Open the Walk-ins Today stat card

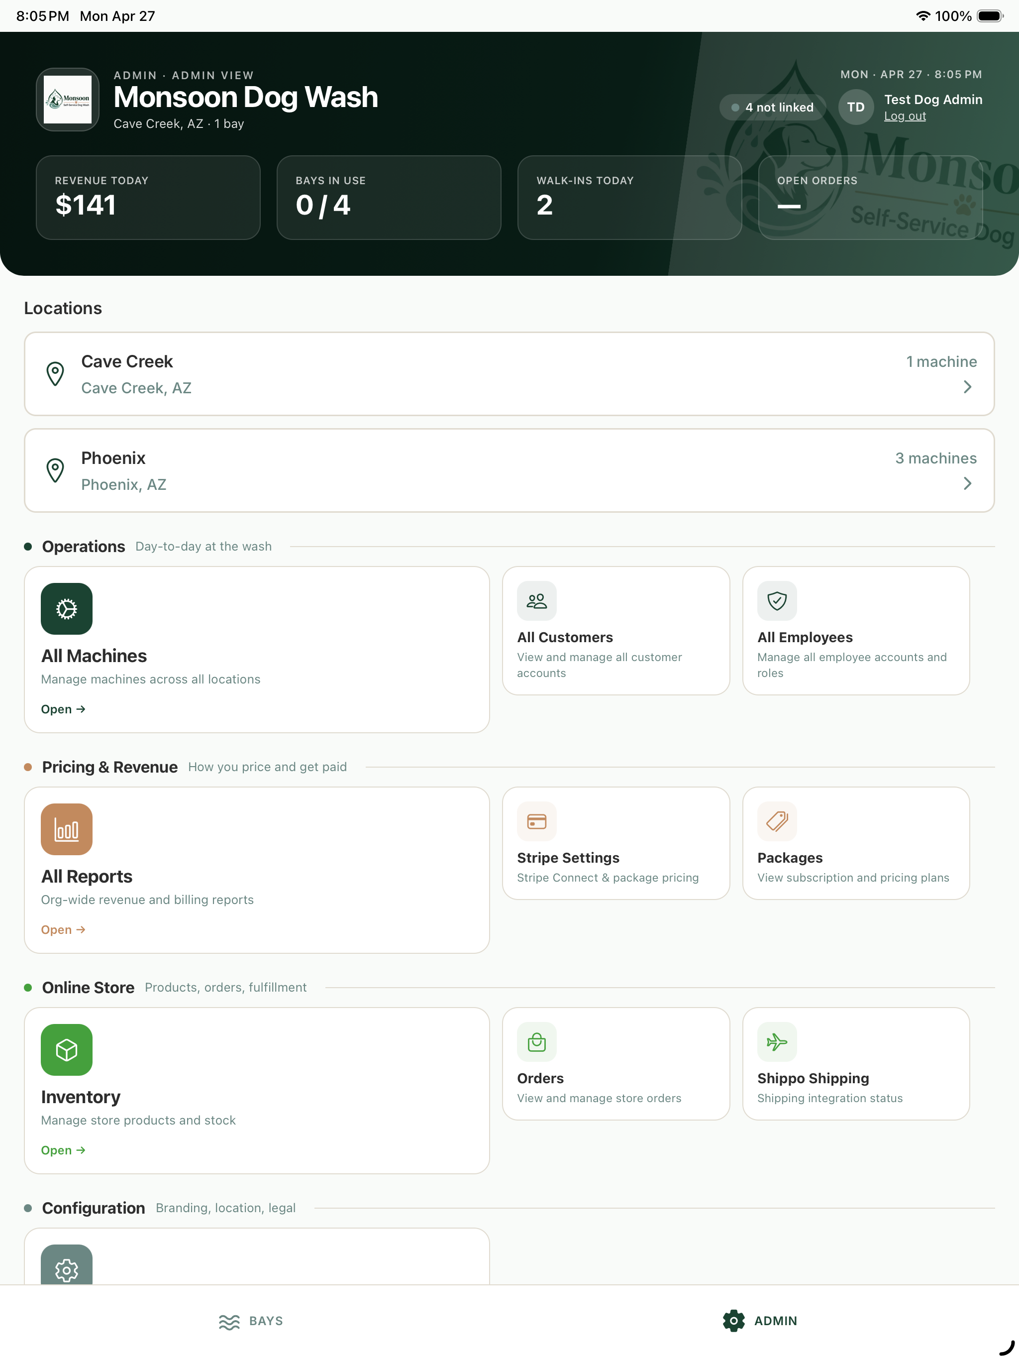pos(630,197)
